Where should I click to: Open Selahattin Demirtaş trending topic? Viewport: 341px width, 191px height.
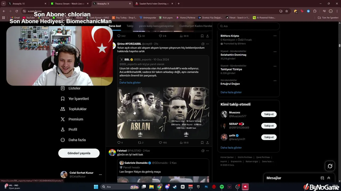pyautogui.click(x=233, y=55)
